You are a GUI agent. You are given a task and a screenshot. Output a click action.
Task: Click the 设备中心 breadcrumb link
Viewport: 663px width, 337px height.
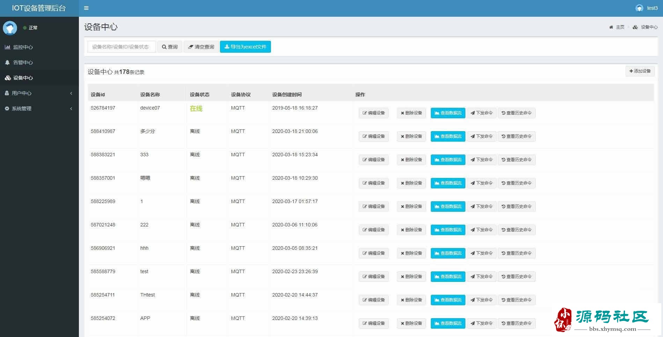(645, 27)
